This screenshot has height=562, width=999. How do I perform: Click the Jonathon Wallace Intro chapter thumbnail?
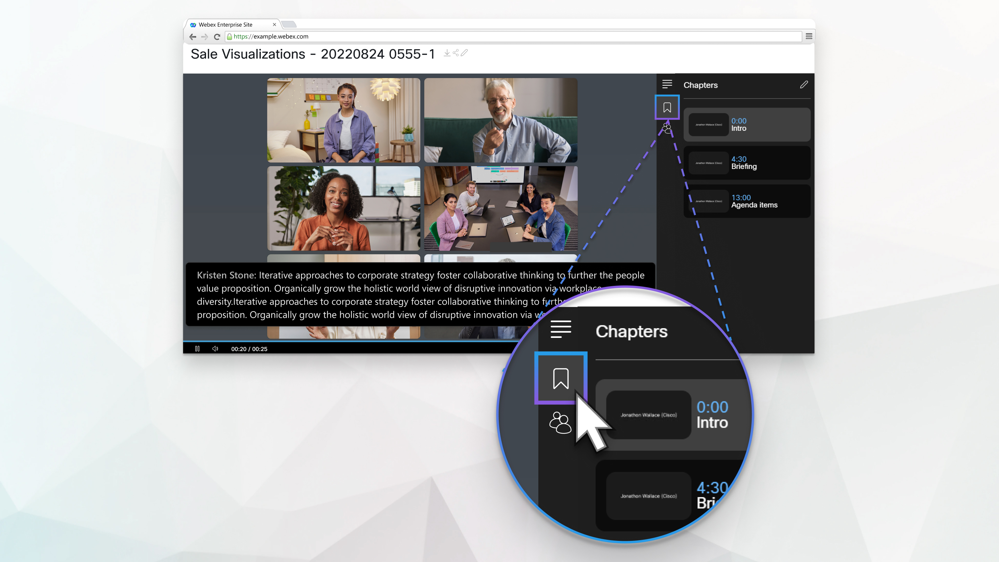point(709,125)
